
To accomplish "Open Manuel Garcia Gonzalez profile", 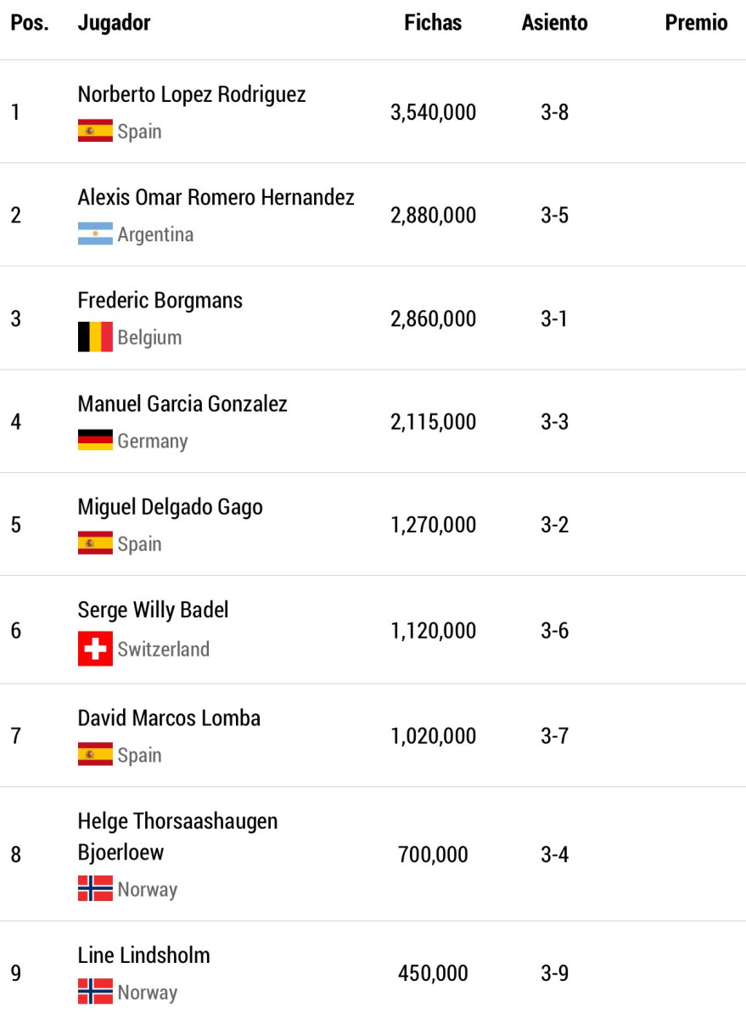I will 182,403.
